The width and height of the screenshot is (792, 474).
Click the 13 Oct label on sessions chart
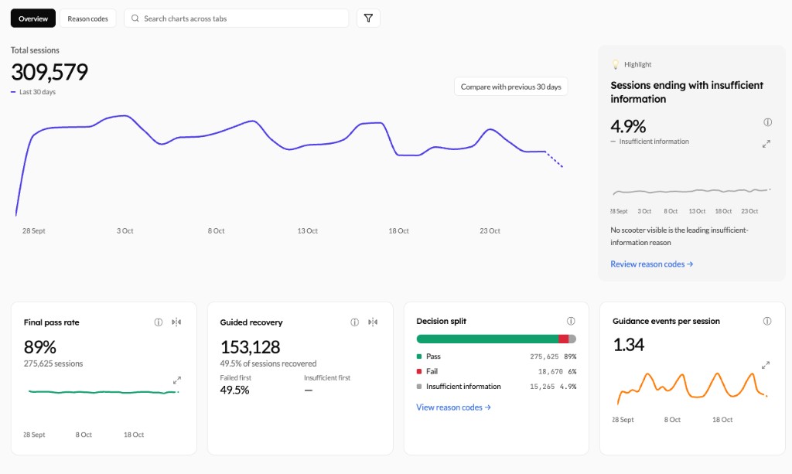click(x=307, y=230)
